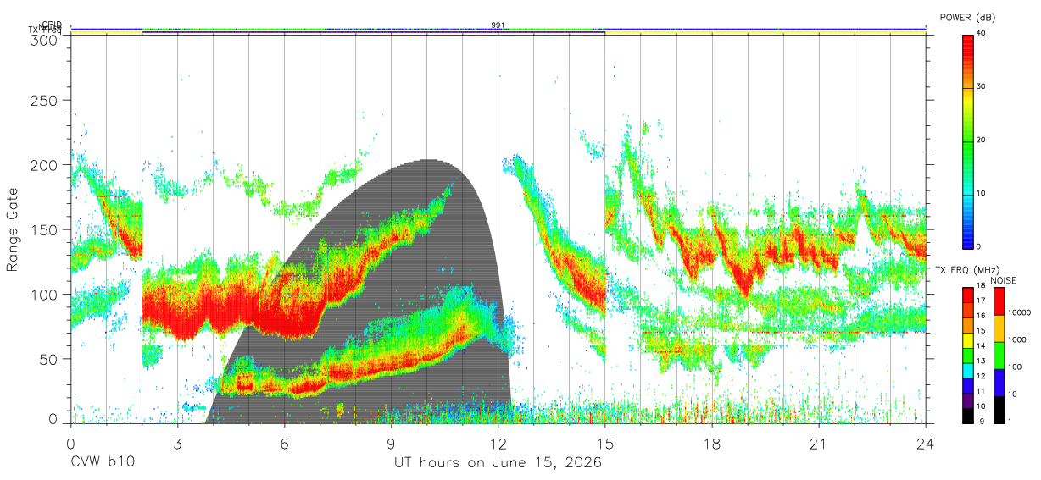Click the 24 hour x-axis tick label

pos(926,443)
